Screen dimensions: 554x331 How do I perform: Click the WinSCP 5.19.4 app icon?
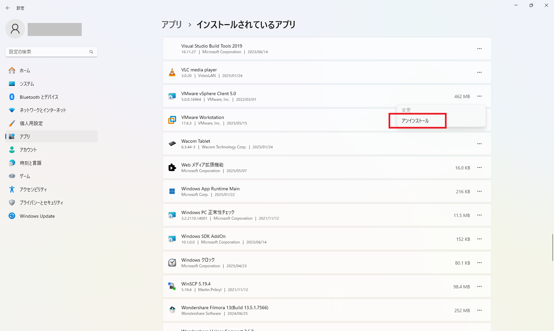tap(172, 286)
